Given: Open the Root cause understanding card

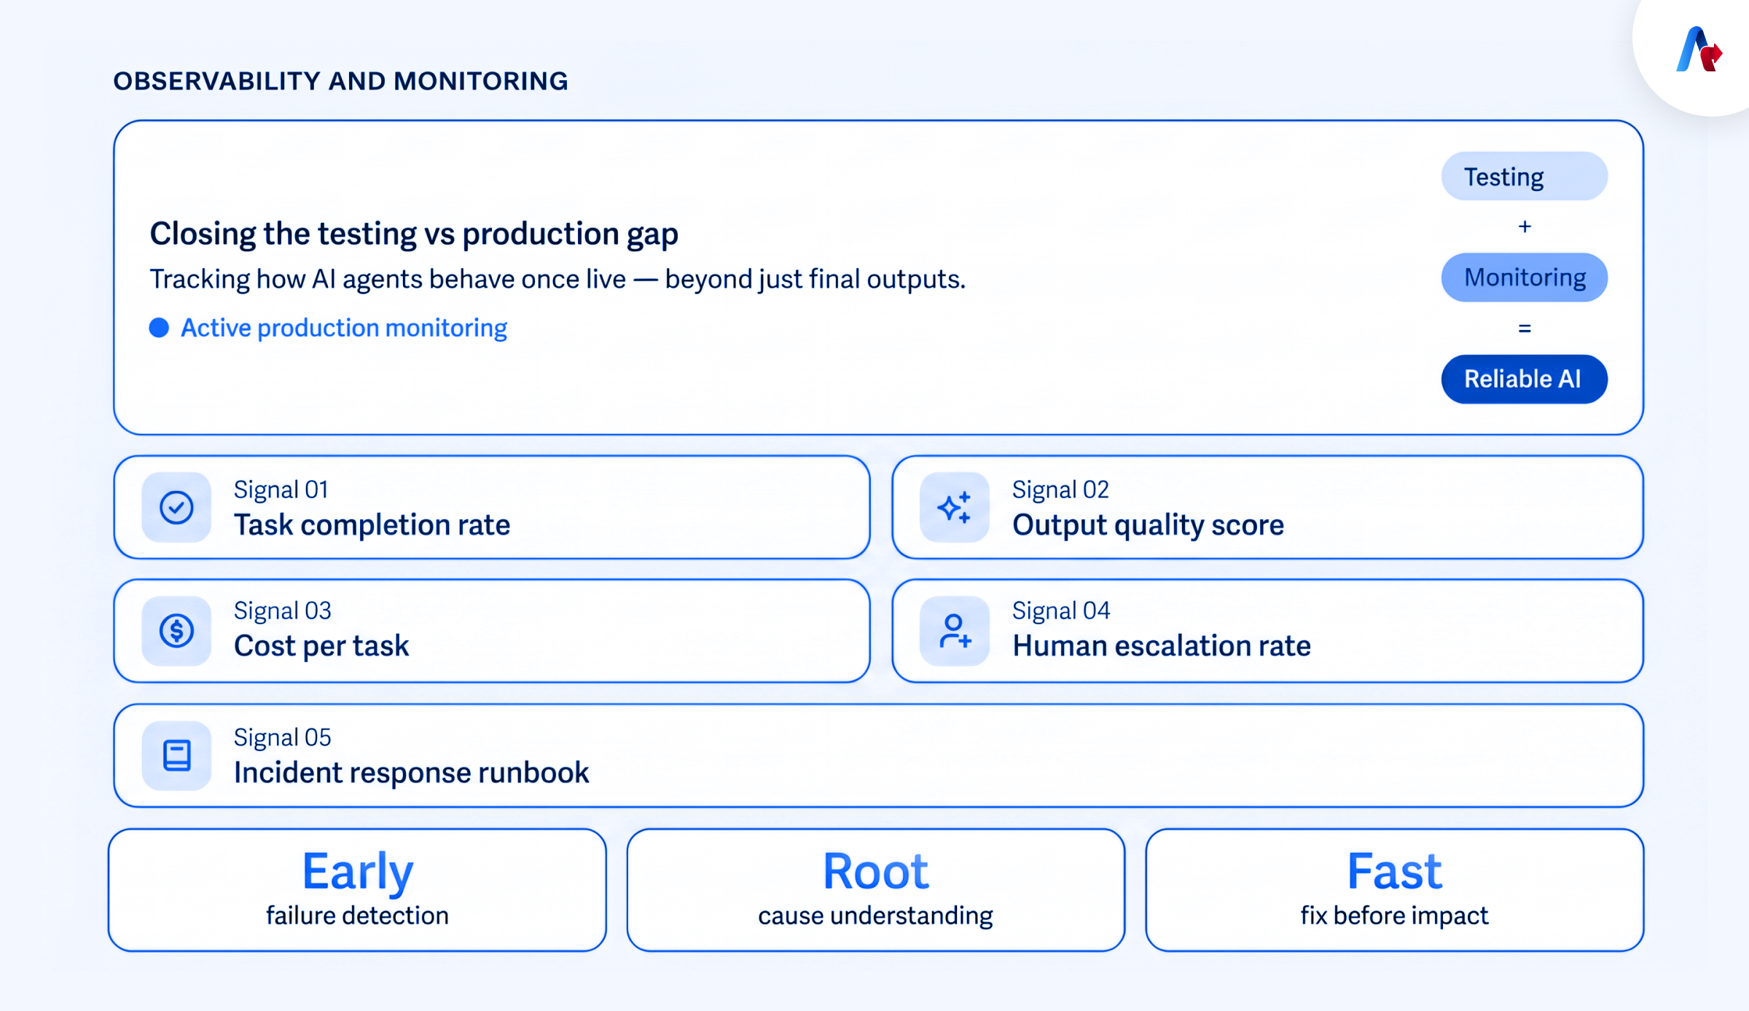Looking at the screenshot, I should tap(875, 889).
